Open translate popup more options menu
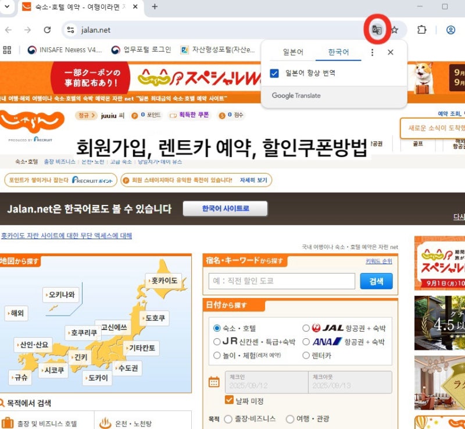The height and width of the screenshot is (429, 465). coord(372,52)
